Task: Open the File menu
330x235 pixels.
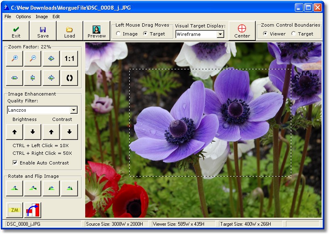Action: 8,17
